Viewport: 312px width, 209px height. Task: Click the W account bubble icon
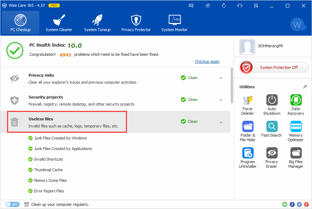(298, 25)
